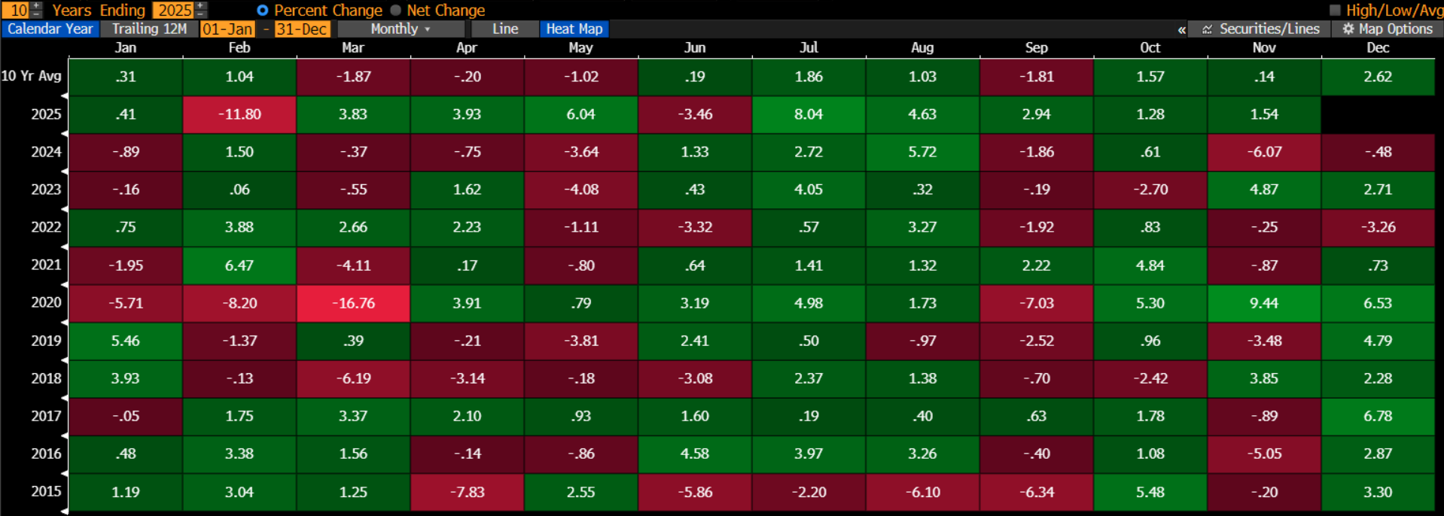Click the number of years field showing 10
Viewport: 1444px width, 516px height.
tap(18, 10)
